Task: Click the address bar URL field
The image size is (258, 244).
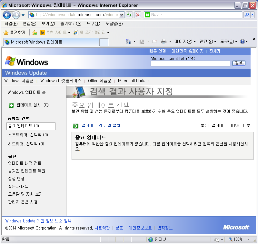Action: click(77, 15)
